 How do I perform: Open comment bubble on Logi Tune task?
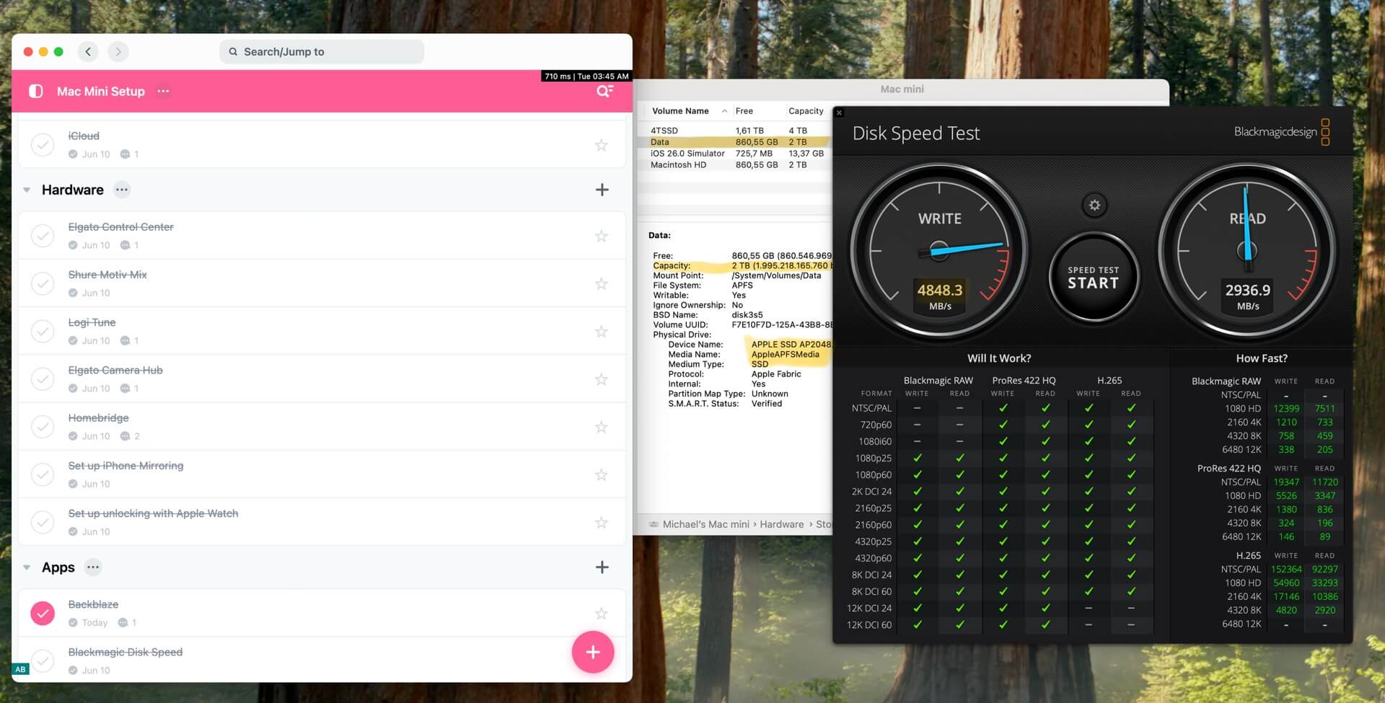[126, 340]
